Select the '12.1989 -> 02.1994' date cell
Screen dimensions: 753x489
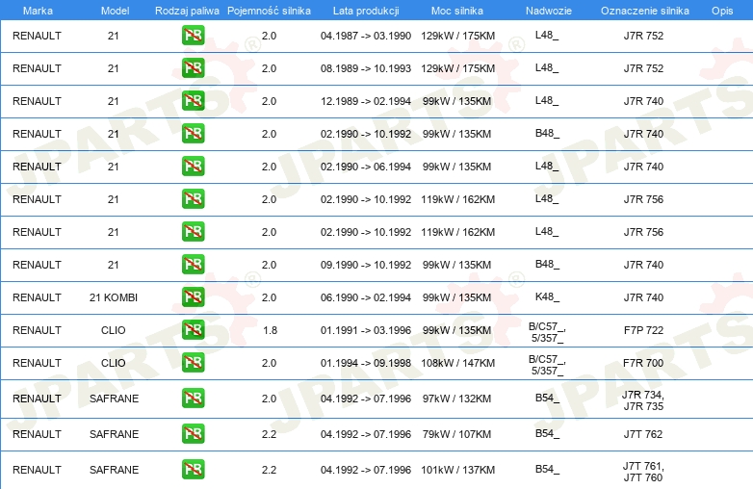pyautogui.click(x=366, y=101)
